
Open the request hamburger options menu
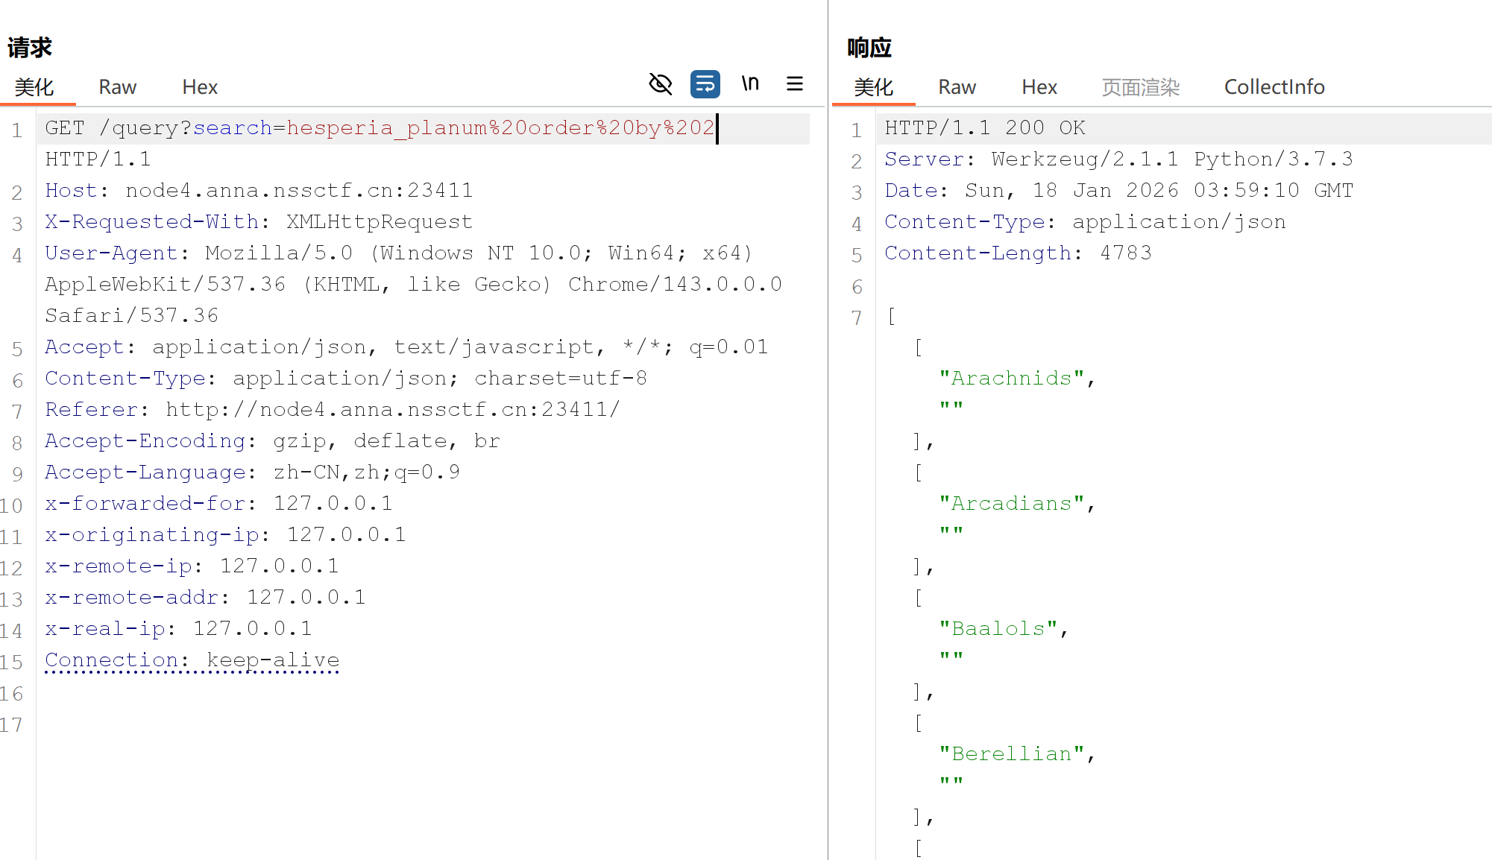[x=795, y=84]
